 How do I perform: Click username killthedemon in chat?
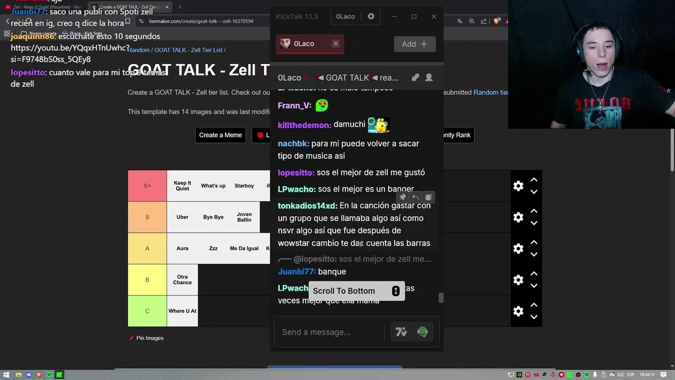click(x=304, y=125)
